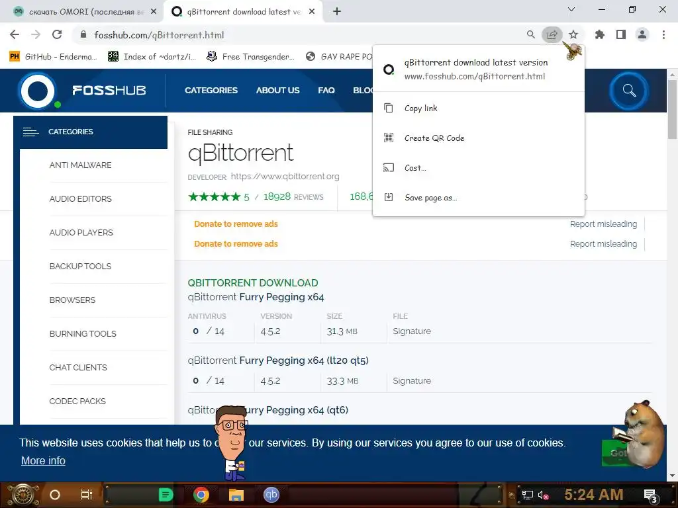678x508 pixels.
Task: Open Signature for the 33.3 MB file
Action: [x=412, y=380]
